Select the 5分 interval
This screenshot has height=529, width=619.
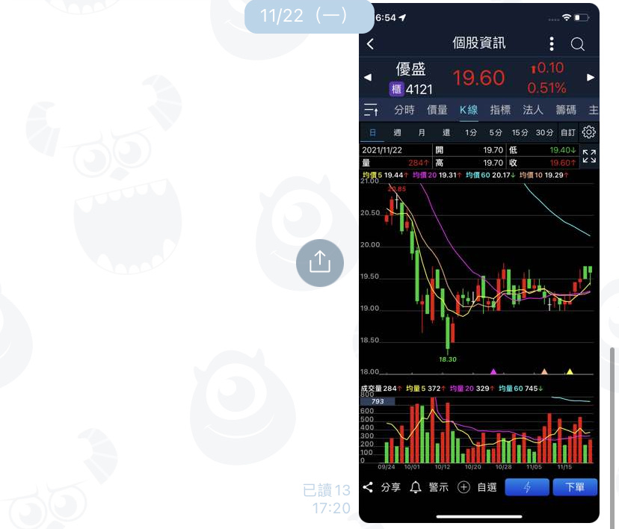[x=496, y=132]
